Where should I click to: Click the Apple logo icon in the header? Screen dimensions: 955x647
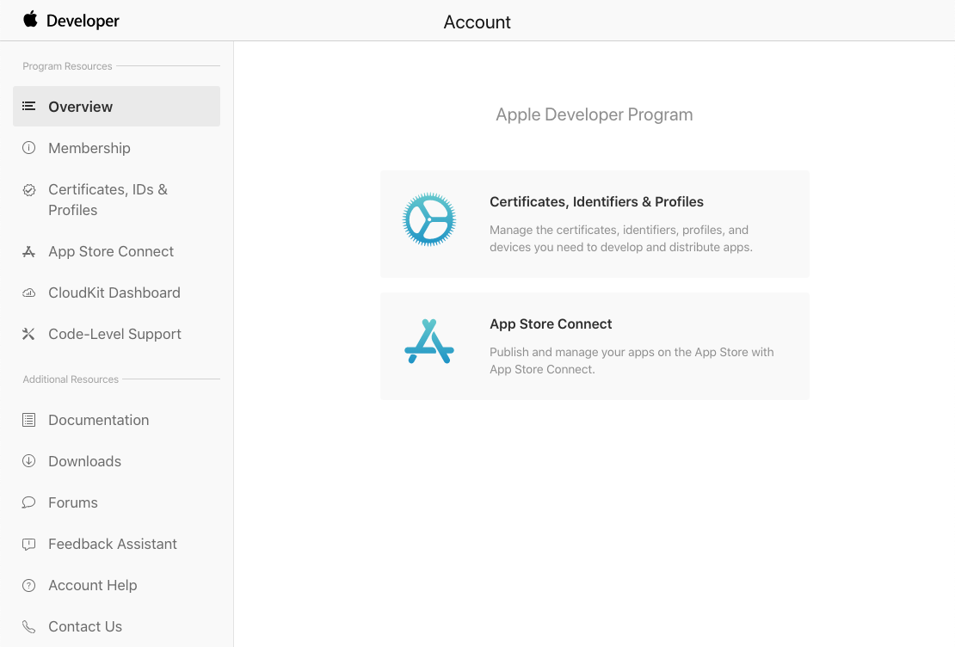(x=30, y=19)
